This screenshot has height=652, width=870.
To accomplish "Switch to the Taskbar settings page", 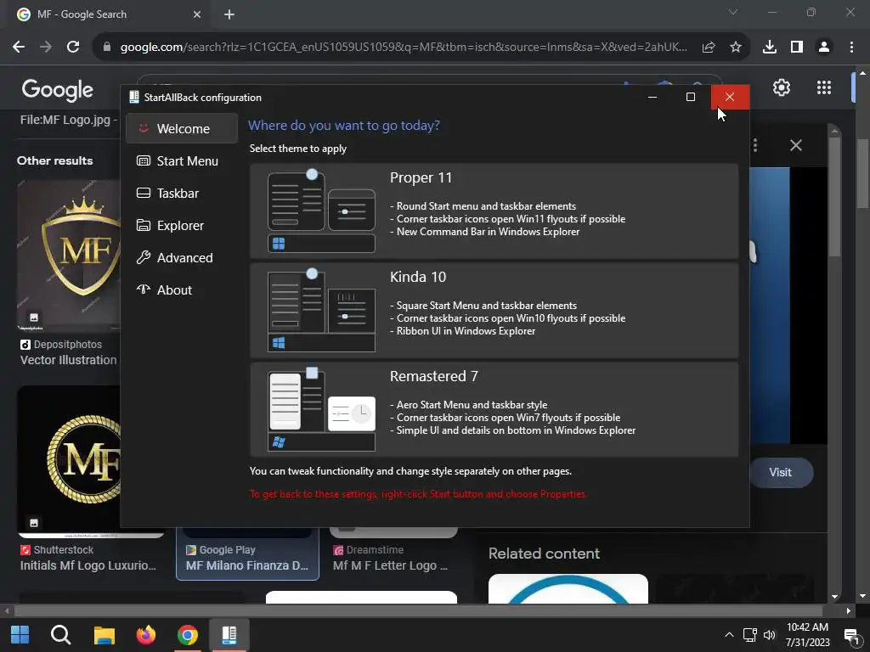I will coord(182,193).
